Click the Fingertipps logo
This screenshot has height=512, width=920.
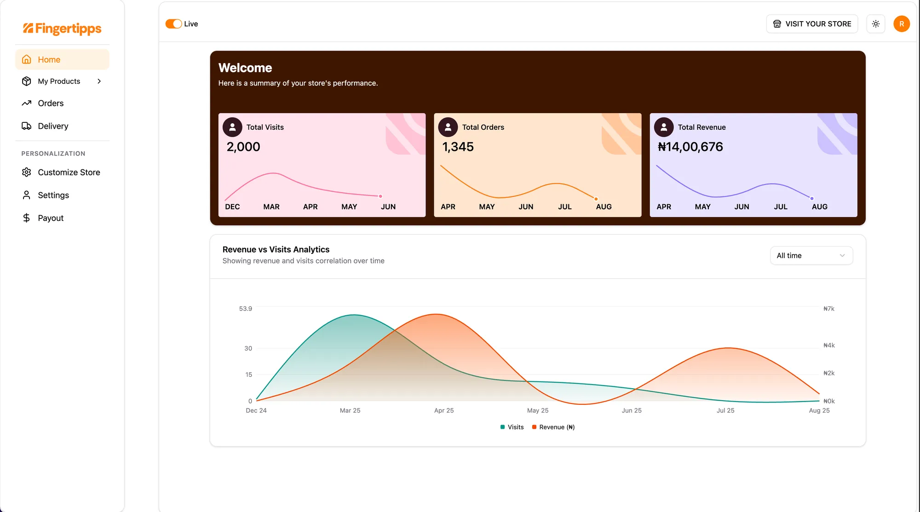point(62,29)
